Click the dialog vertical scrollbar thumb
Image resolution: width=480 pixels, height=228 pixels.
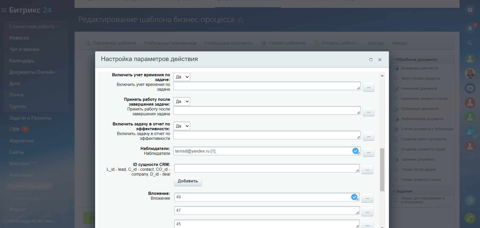coord(382,170)
